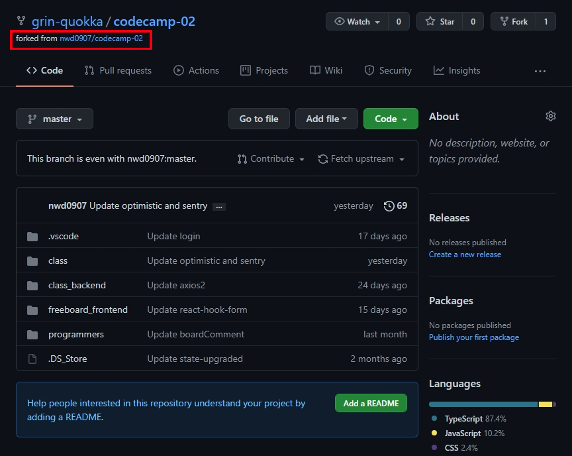This screenshot has height=456, width=572.
Task: Open the class folder
Action: click(x=58, y=260)
